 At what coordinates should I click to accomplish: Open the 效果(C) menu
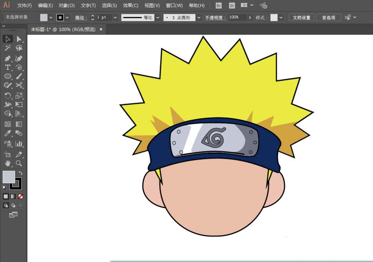tap(131, 6)
